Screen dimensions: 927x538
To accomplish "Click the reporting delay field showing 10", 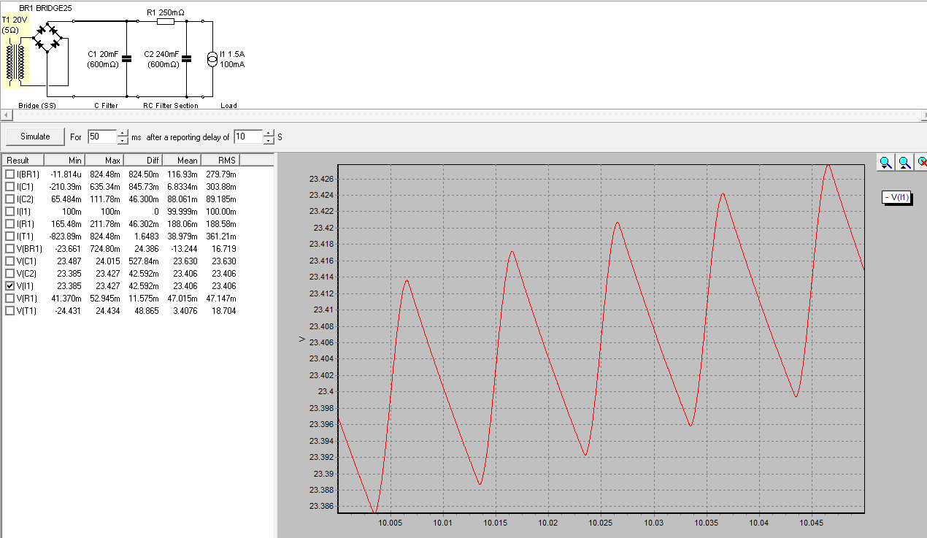I will [x=248, y=137].
